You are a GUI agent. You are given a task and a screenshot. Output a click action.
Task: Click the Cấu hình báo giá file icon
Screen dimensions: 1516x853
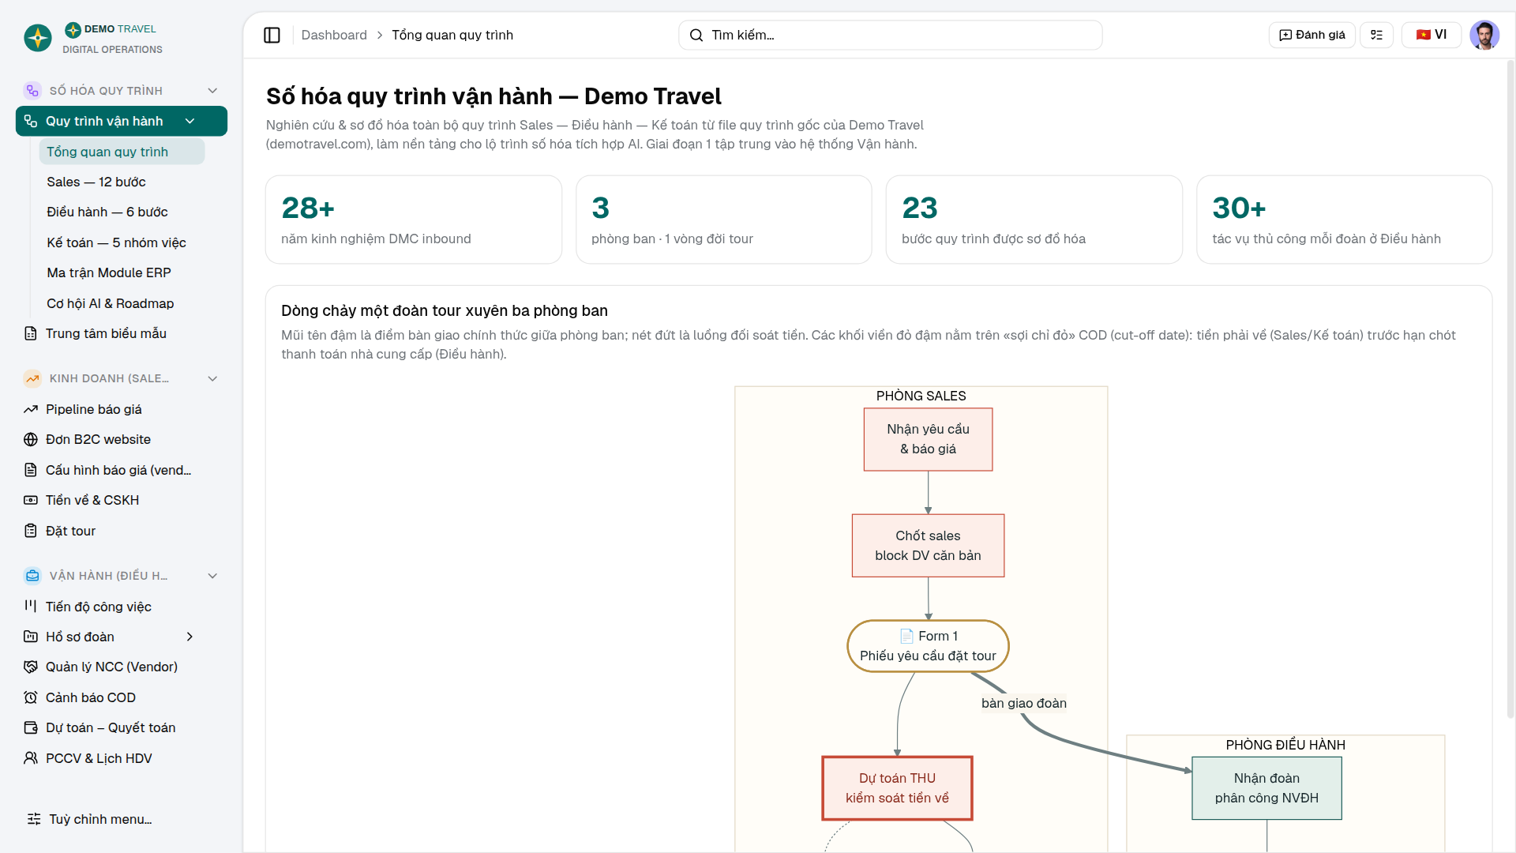(31, 470)
